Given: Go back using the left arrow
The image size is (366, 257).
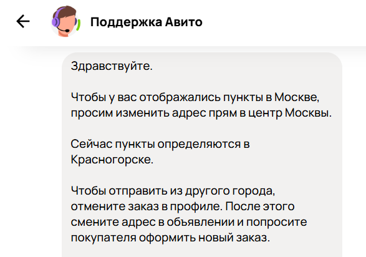Looking at the screenshot, I should point(23,21).
